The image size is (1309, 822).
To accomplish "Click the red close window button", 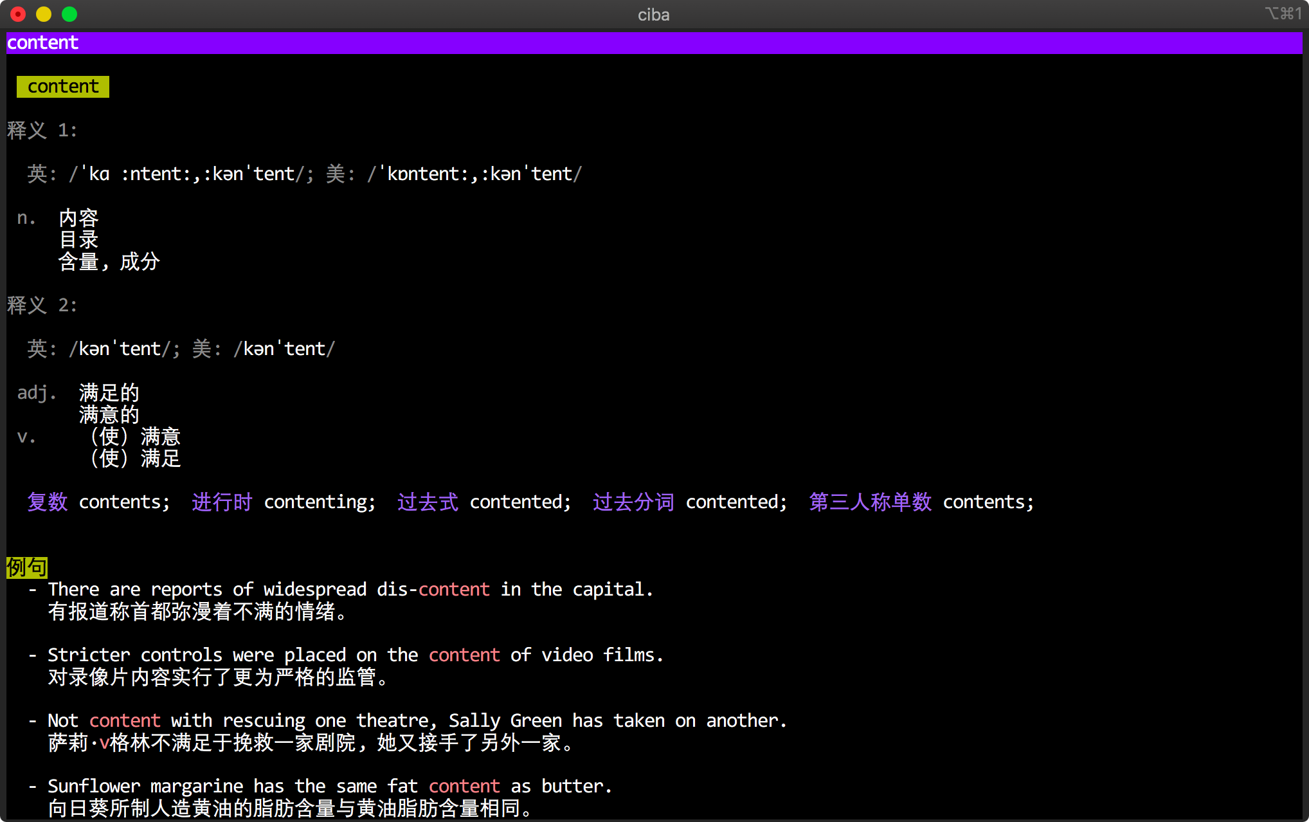I will [18, 14].
